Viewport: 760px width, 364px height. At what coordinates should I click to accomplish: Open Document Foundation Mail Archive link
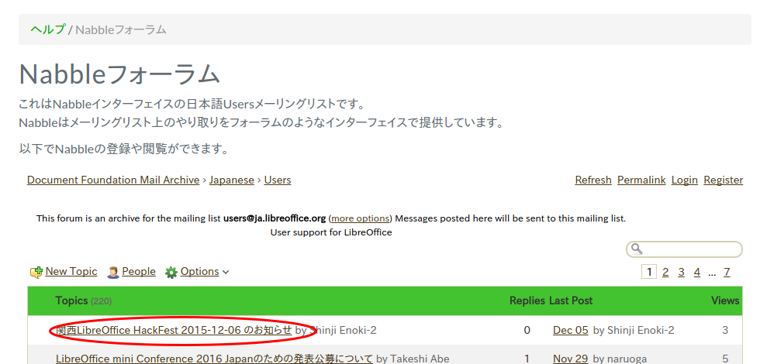[x=113, y=180]
